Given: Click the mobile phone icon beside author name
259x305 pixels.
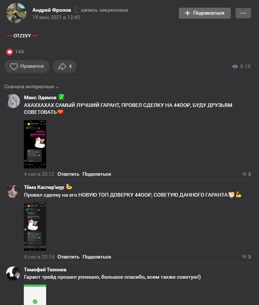Looking at the screenshot, I should coord(76,10).
